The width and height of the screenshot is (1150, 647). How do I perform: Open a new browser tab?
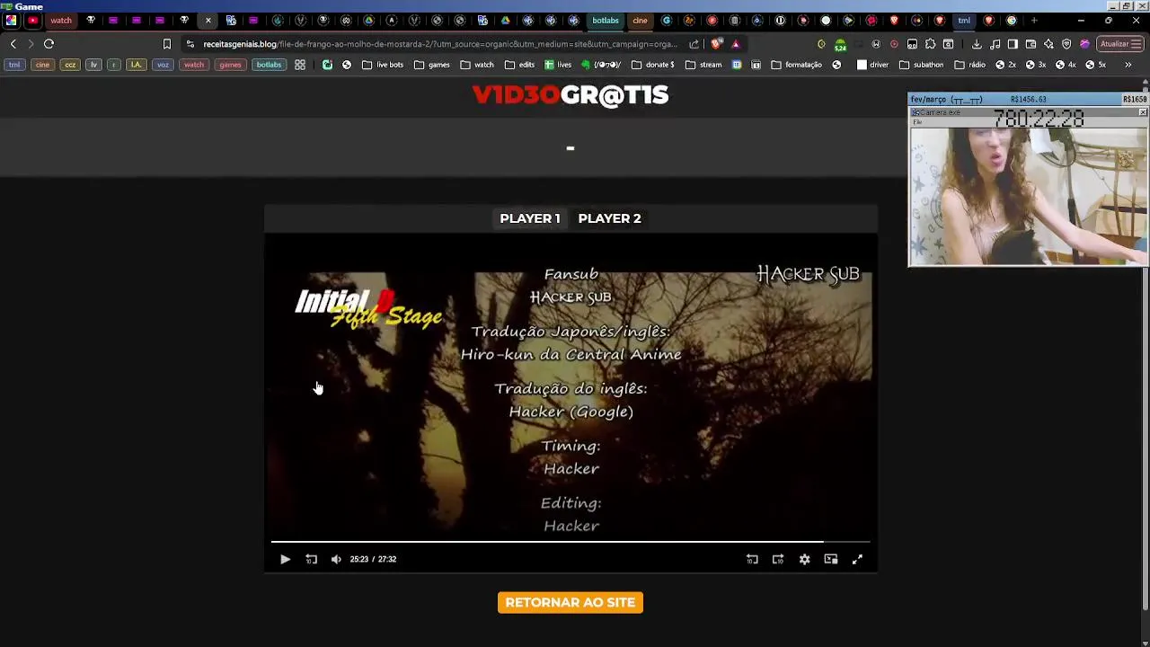tap(1034, 20)
